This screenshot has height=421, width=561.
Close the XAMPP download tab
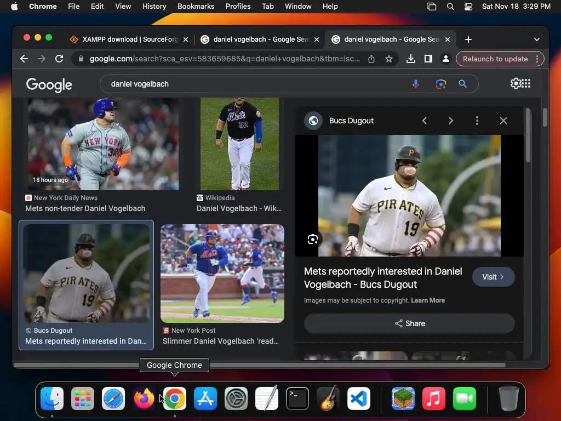point(186,39)
